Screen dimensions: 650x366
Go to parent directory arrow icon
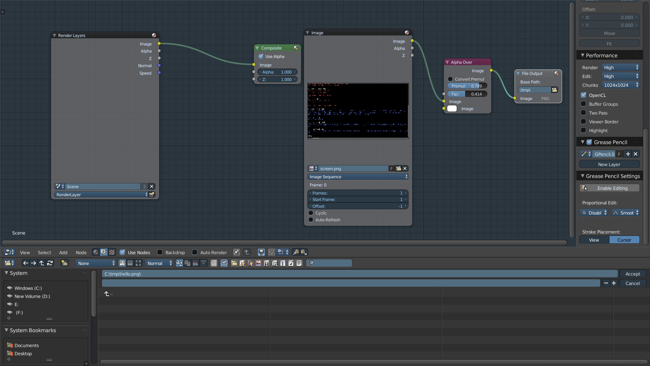tap(42, 263)
